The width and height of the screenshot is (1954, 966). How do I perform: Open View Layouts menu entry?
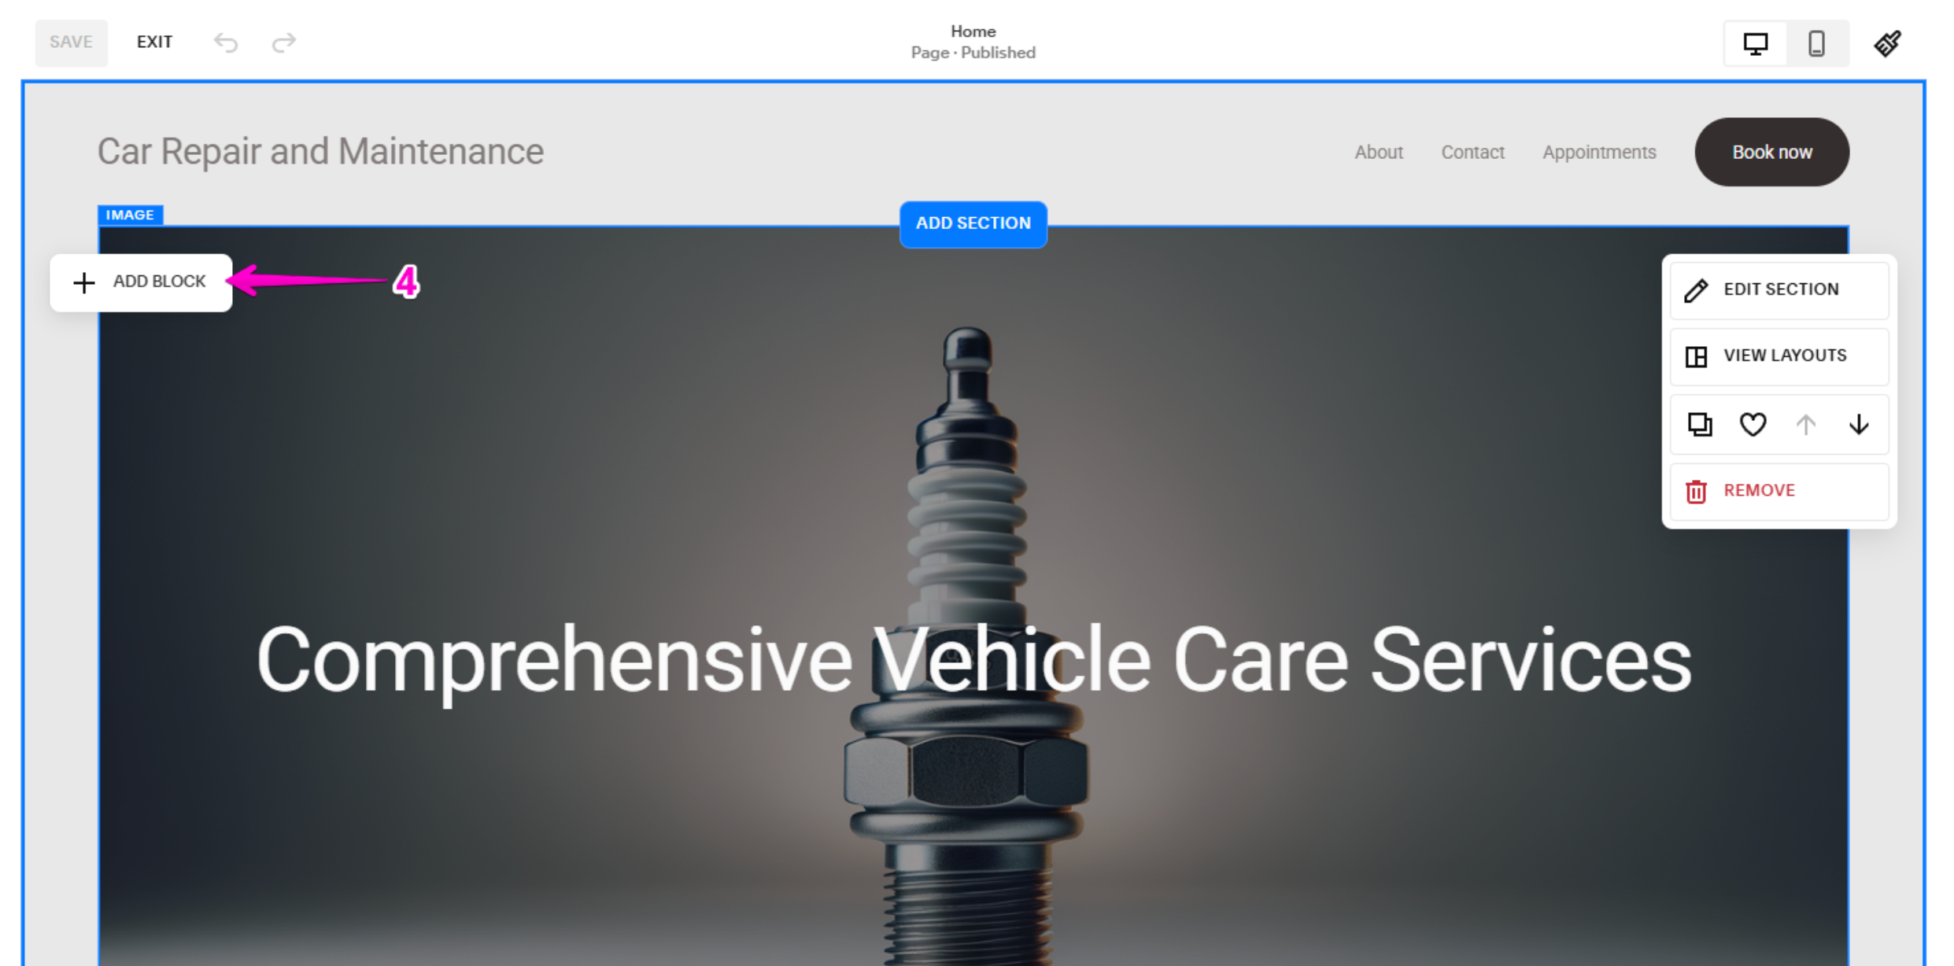(1779, 356)
